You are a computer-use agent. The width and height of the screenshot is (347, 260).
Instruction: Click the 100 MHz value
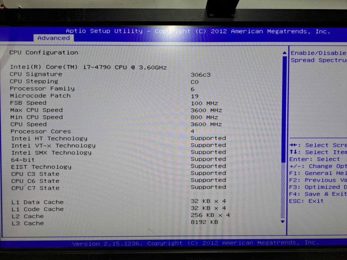click(x=204, y=103)
